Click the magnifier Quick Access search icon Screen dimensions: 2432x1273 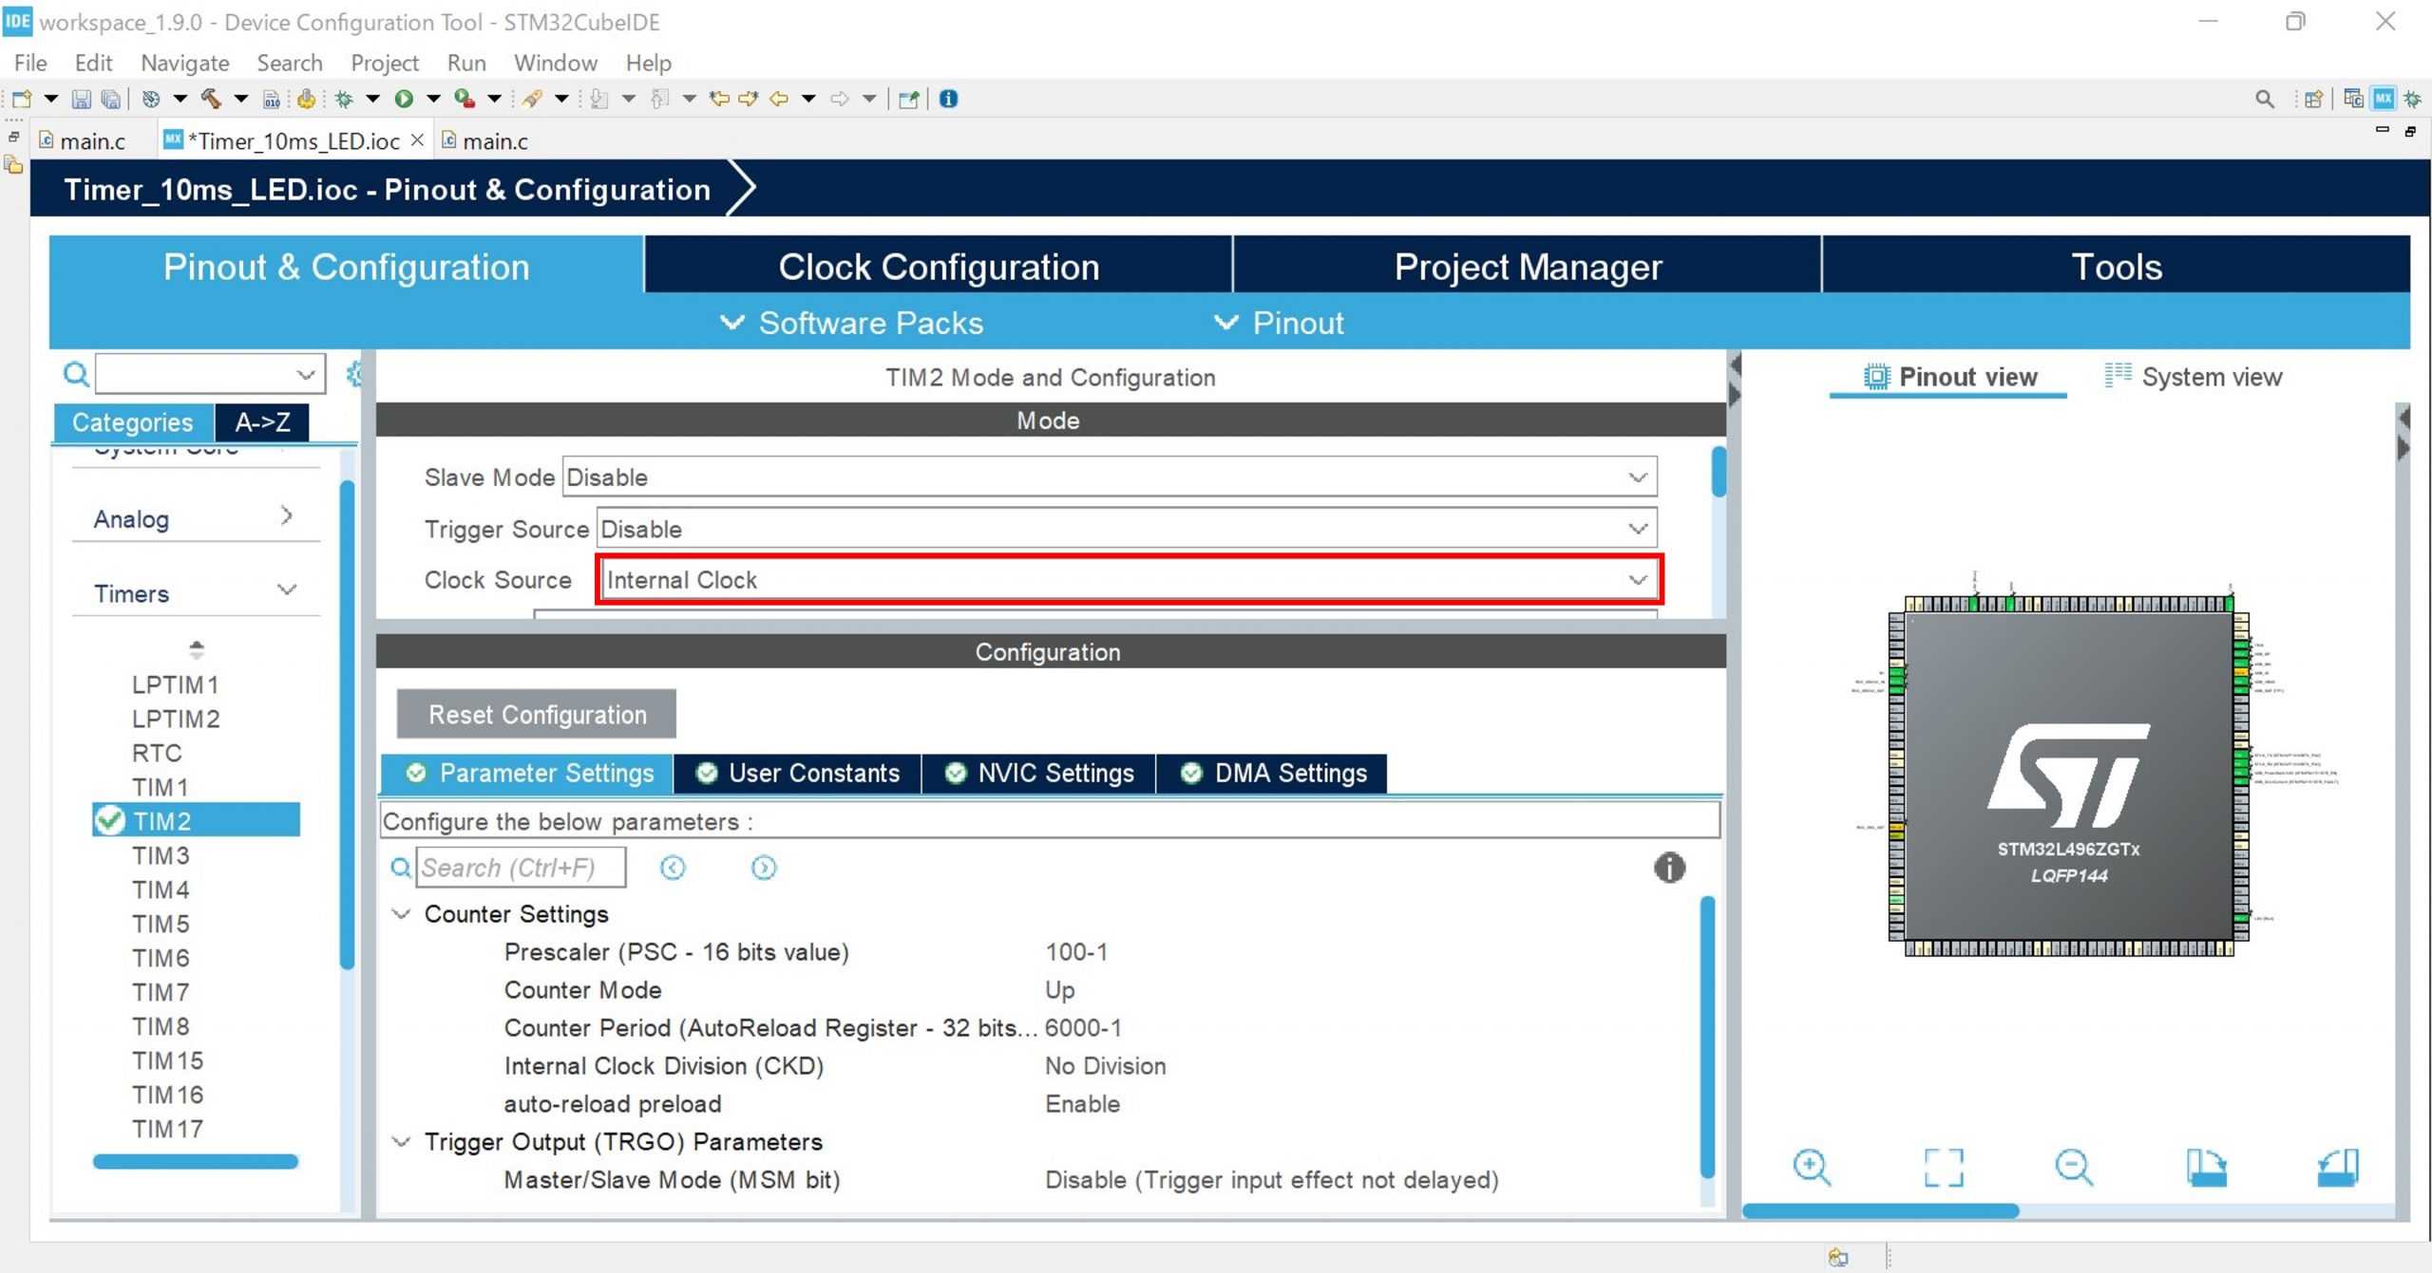tap(2265, 99)
